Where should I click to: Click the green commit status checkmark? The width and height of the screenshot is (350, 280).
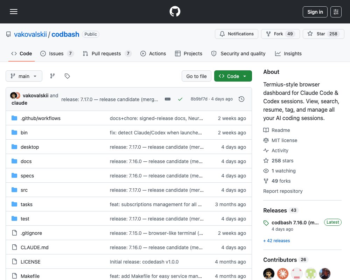click(x=180, y=99)
